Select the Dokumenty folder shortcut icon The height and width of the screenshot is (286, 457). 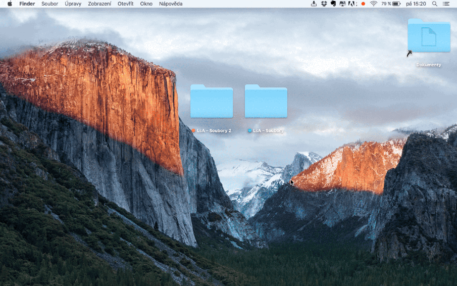pyautogui.click(x=429, y=36)
